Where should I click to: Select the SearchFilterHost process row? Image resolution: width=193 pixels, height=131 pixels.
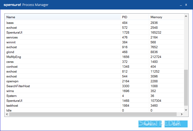94,86
